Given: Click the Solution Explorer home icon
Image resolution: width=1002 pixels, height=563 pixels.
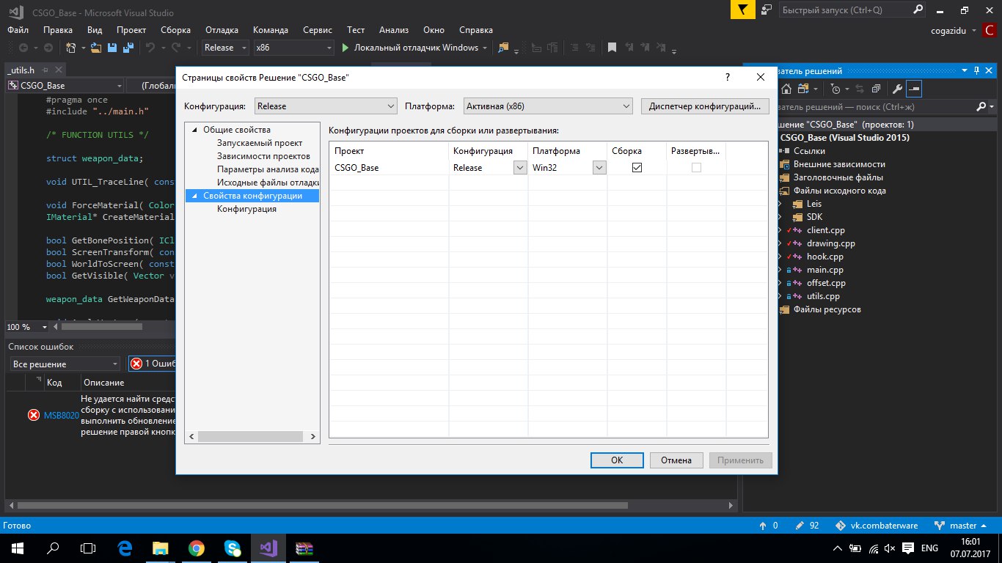Looking at the screenshot, I should tap(786, 89).
